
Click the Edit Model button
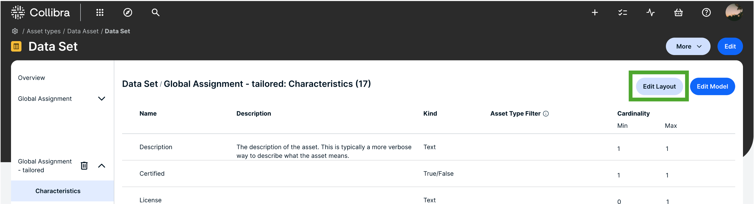coord(712,86)
